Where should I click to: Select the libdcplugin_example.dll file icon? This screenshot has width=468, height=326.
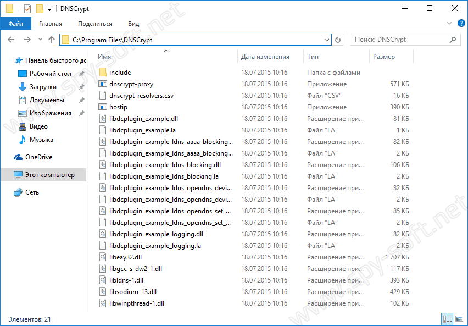(103, 119)
